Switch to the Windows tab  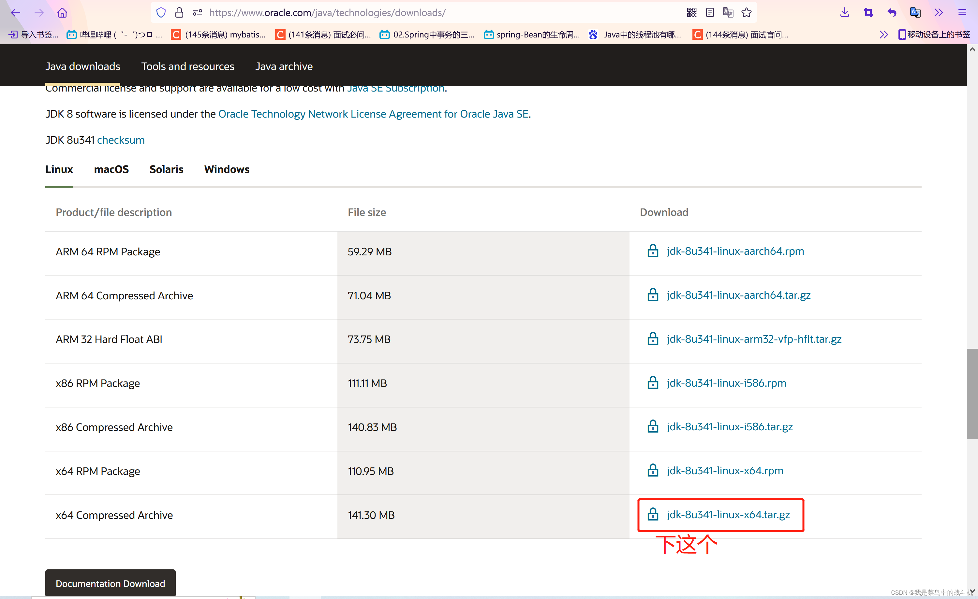click(x=226, y=169)
